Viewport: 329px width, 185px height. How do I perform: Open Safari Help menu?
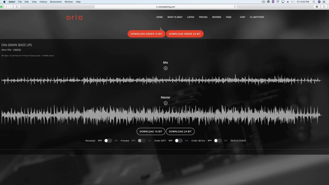click(78, 2)
